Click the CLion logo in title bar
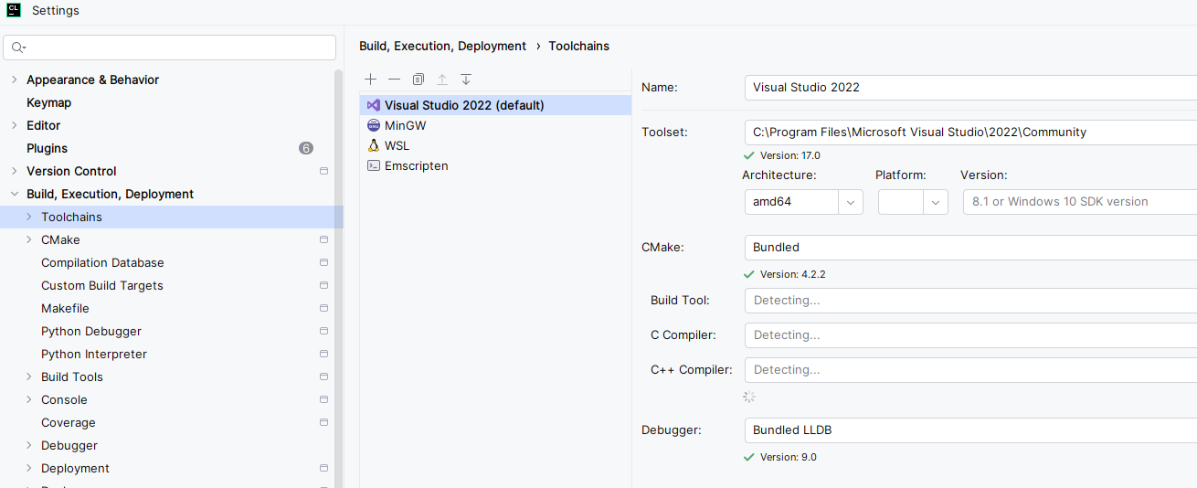The height and width of the screenshot is (488, 1197). [x=14, y=11]
